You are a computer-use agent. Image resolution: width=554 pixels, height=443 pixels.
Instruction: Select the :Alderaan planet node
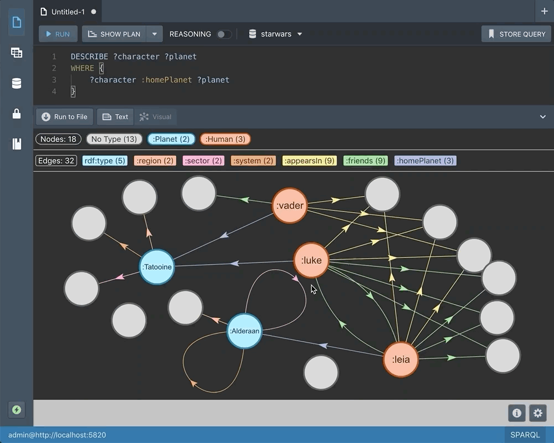244,331
